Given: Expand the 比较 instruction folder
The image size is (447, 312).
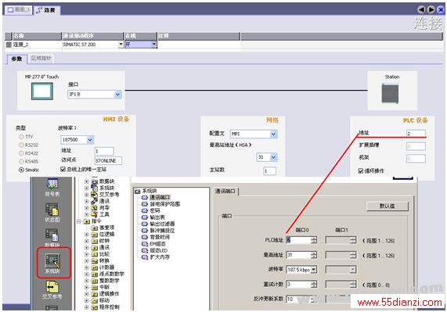Looking at the screenshot, I should 86,254.
